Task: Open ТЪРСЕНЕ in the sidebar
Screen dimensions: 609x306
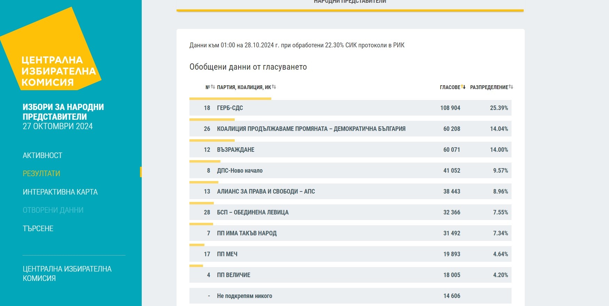Action: pyautogui.click(x=38, y=228)
